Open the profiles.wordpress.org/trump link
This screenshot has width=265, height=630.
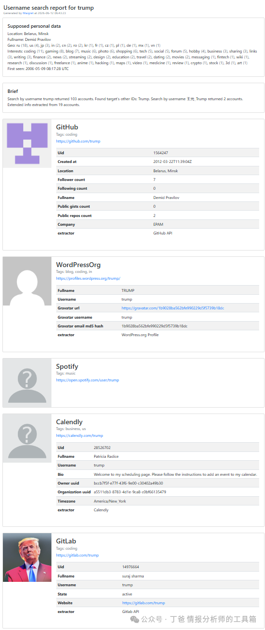(88, 278)
